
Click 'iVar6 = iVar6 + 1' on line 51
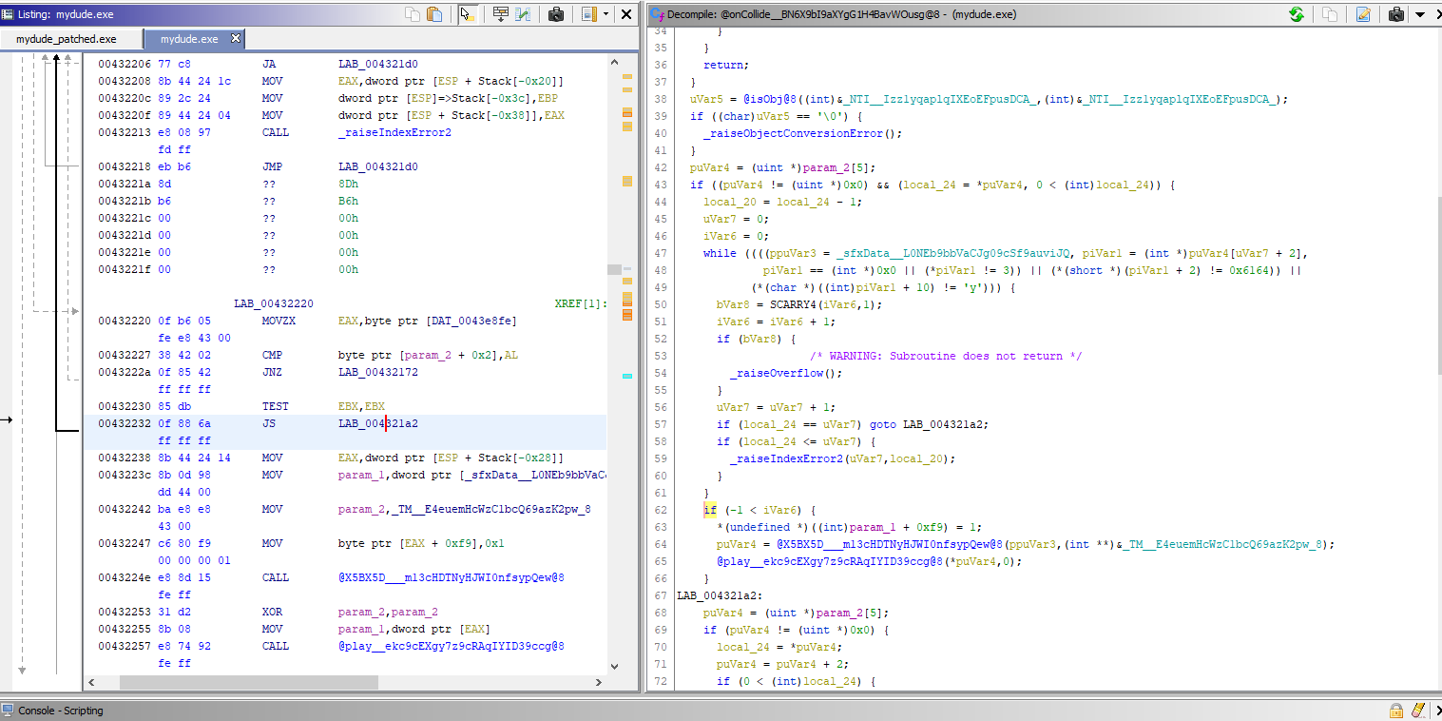pos(777,322)
